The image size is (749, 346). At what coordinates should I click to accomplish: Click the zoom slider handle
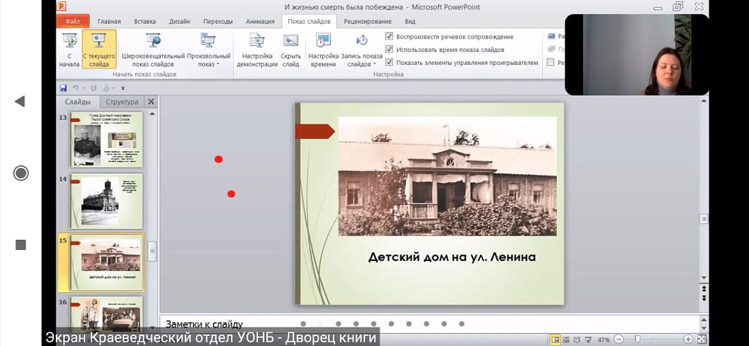pos(637,339)
